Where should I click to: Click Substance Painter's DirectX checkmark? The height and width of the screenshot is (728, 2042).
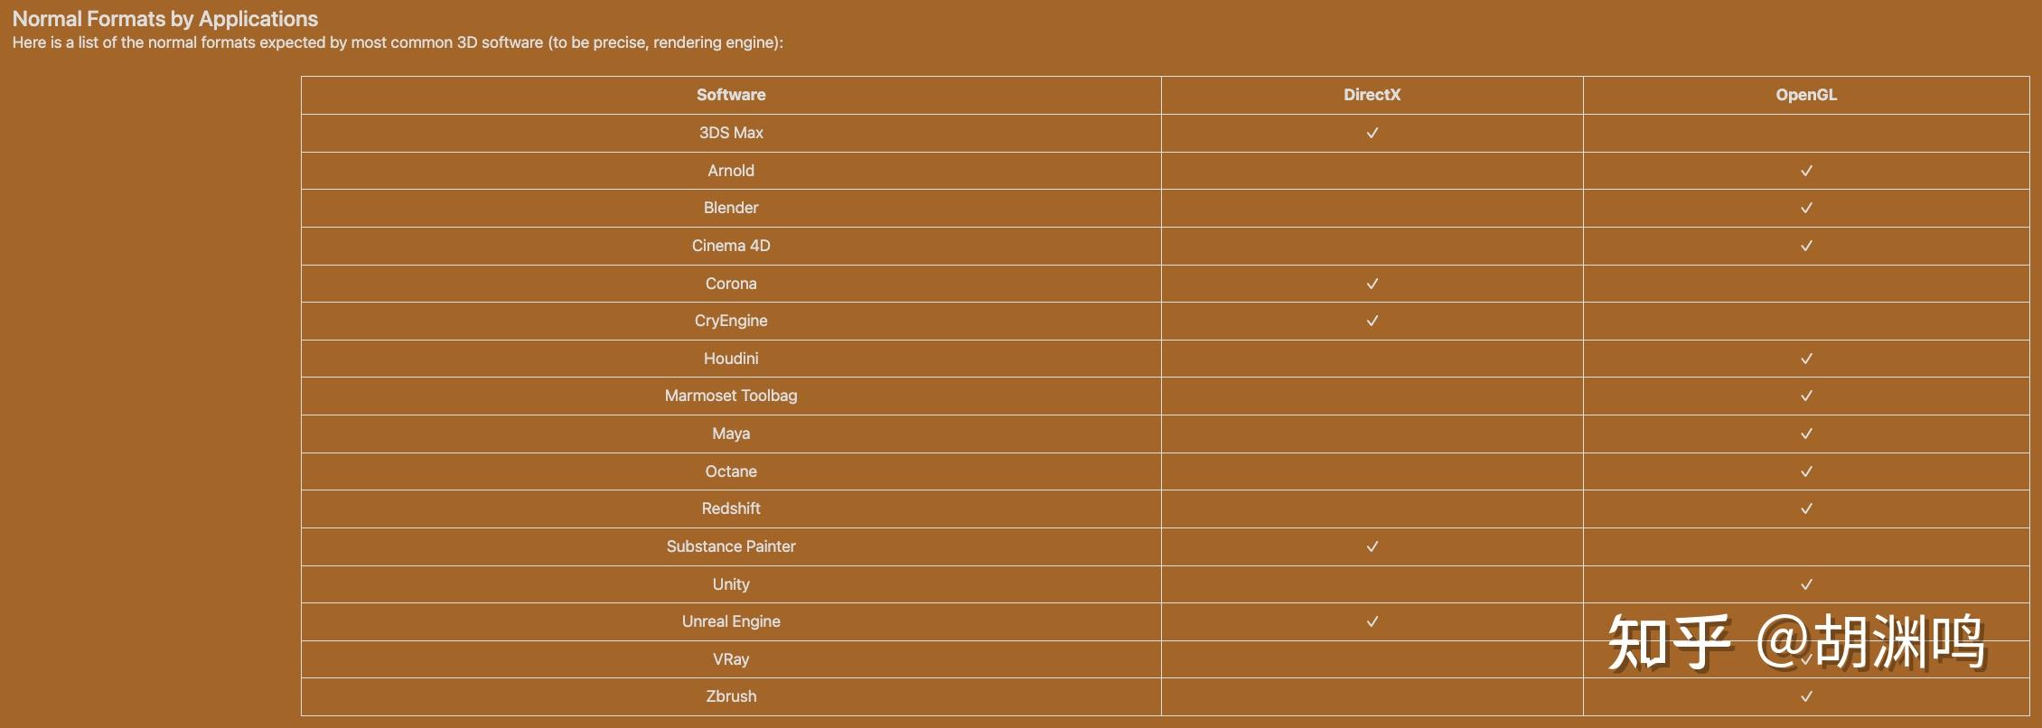[1372, 546]
